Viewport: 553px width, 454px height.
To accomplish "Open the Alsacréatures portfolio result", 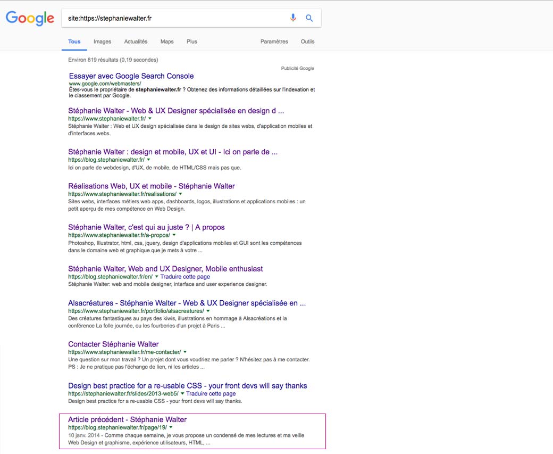I will pyautogui.click(x=187, y=303).
